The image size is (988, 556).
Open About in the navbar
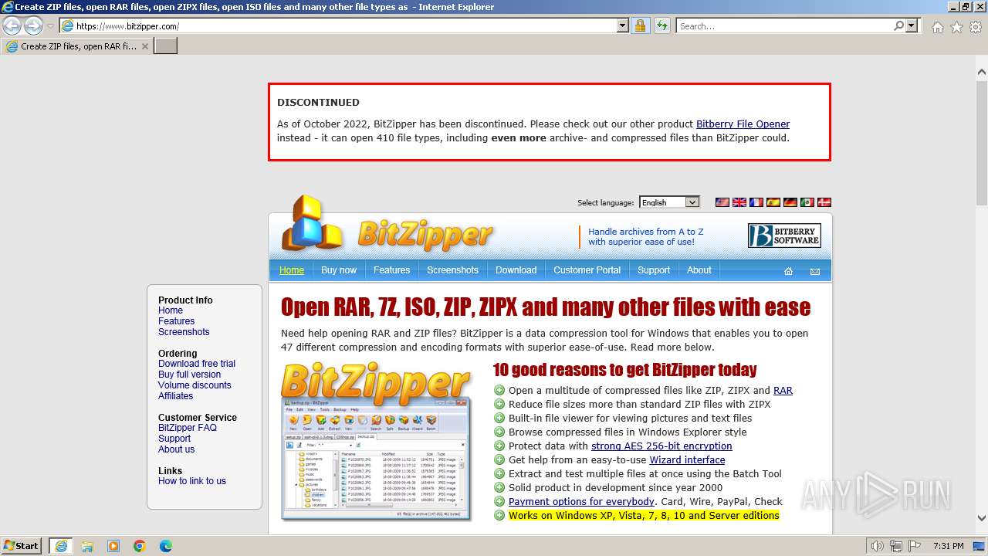pos(699,270)
